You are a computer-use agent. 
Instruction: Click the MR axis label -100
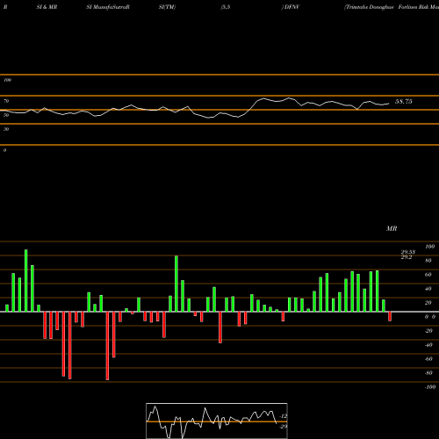430,387
